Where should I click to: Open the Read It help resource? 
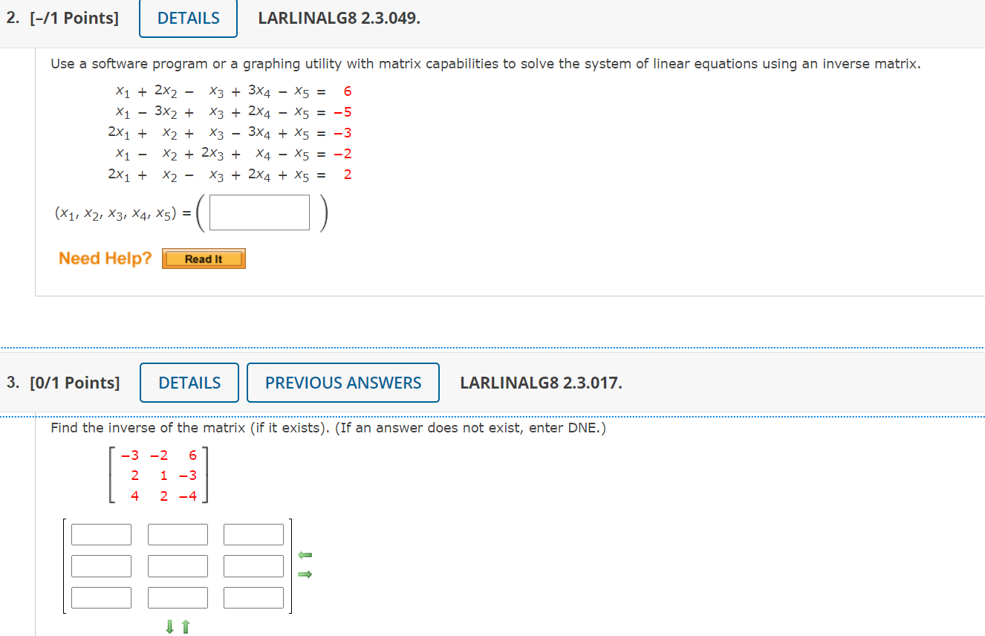(204, 258)
